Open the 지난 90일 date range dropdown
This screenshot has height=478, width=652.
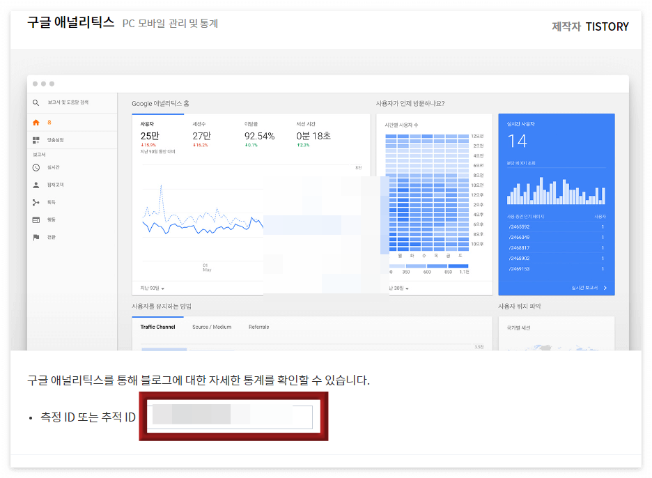[x=152, y=288]
